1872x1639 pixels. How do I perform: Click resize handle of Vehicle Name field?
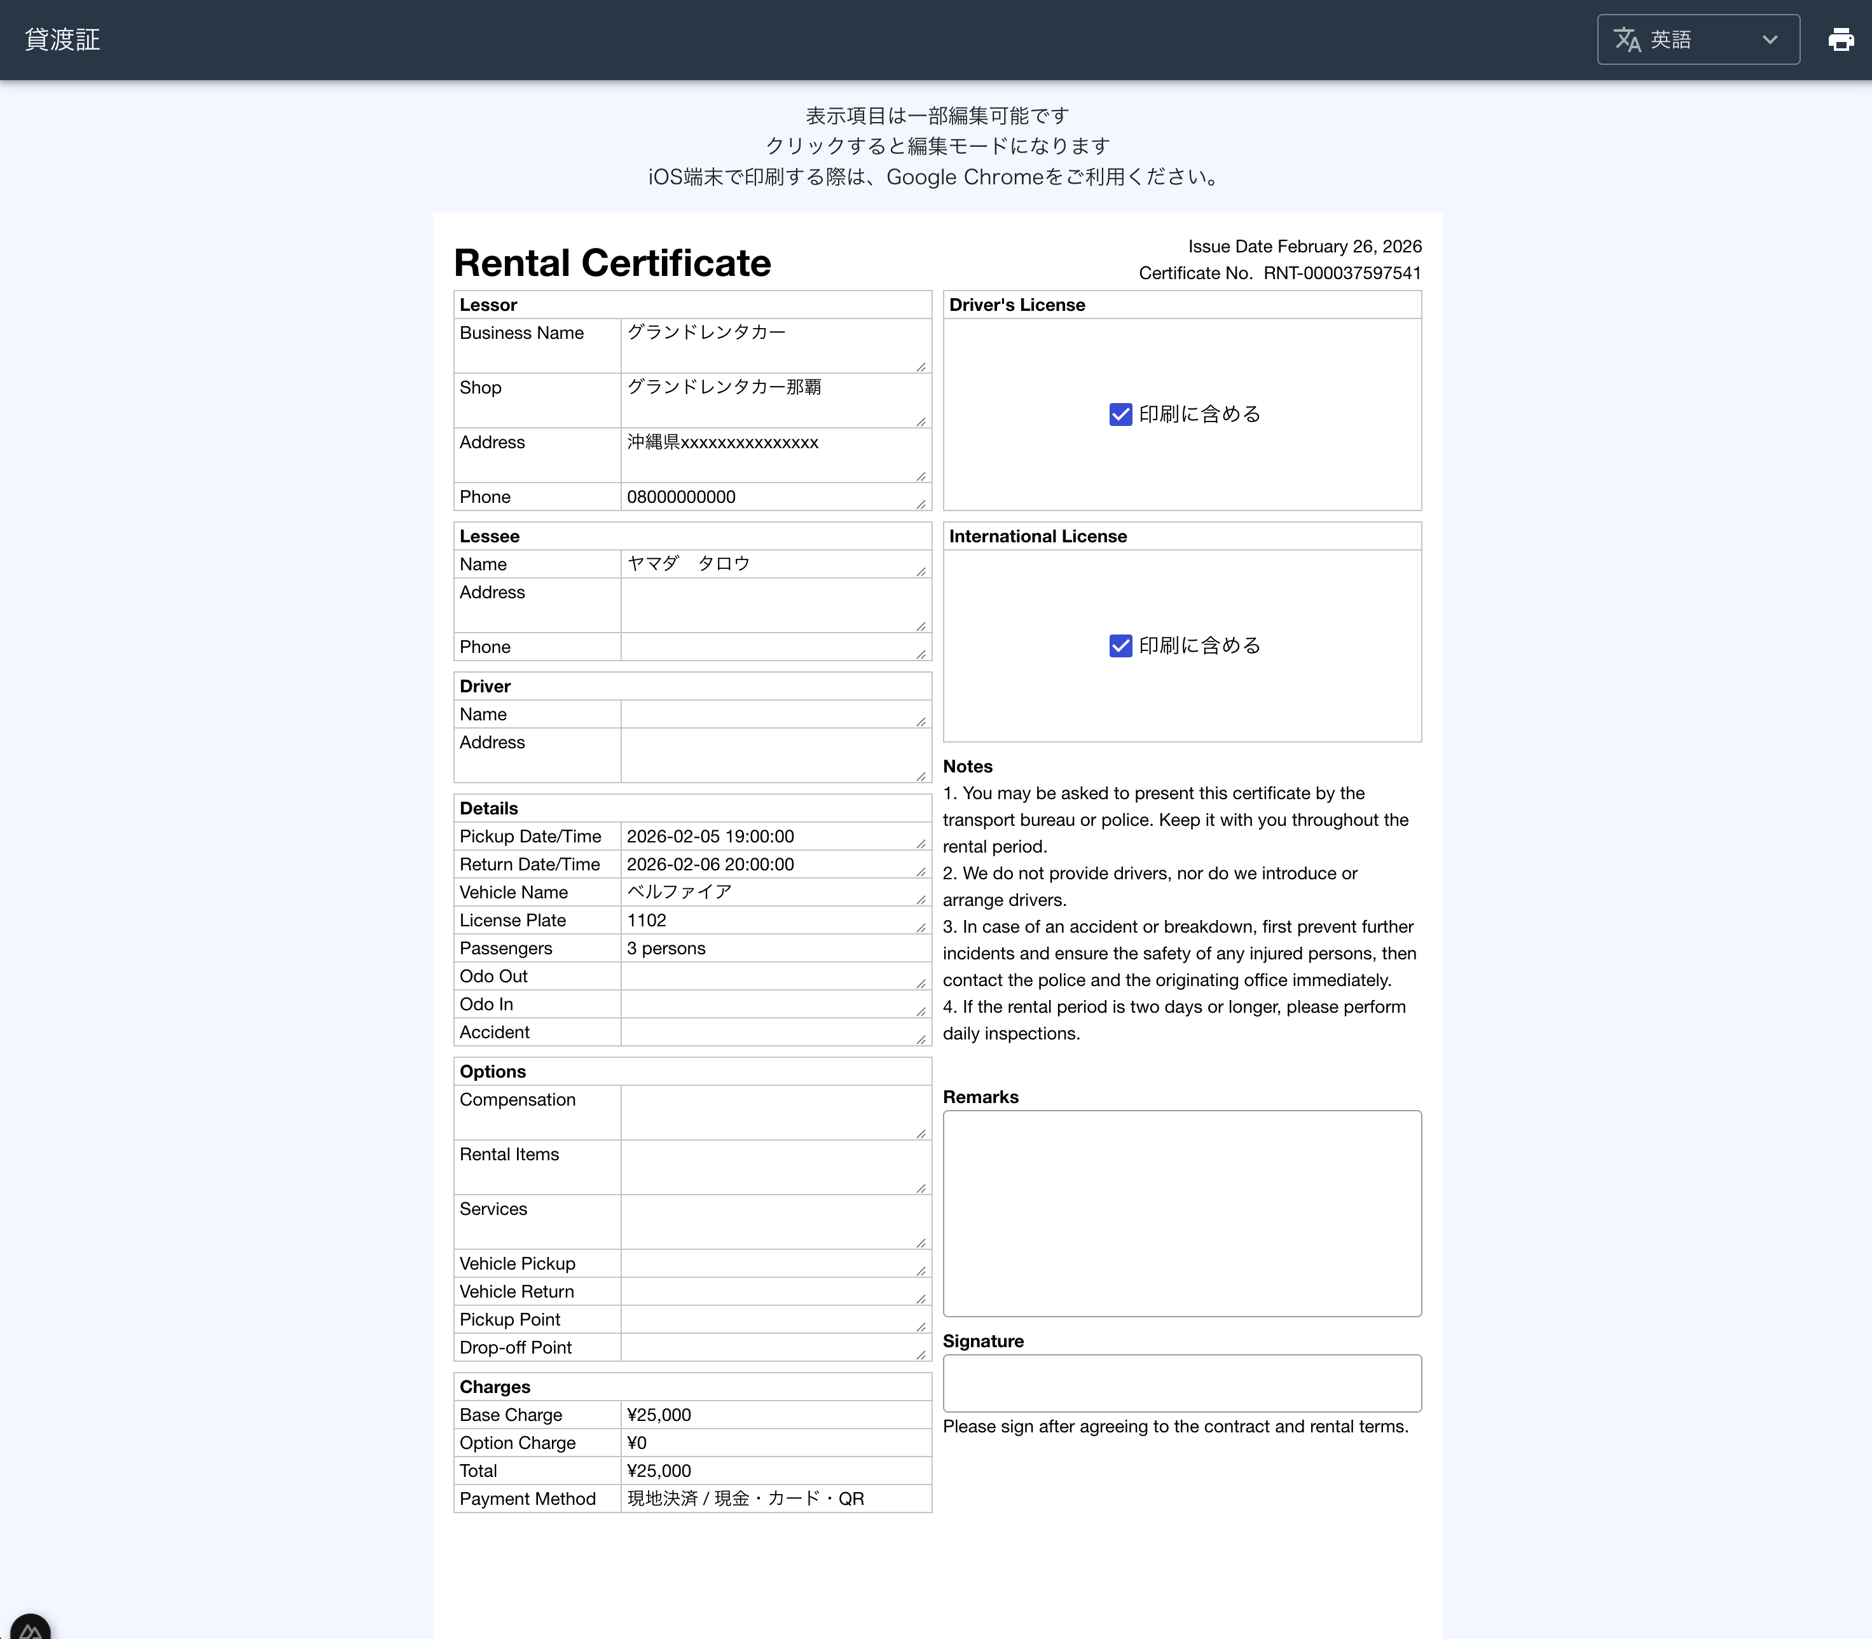(x=921, y=900)
